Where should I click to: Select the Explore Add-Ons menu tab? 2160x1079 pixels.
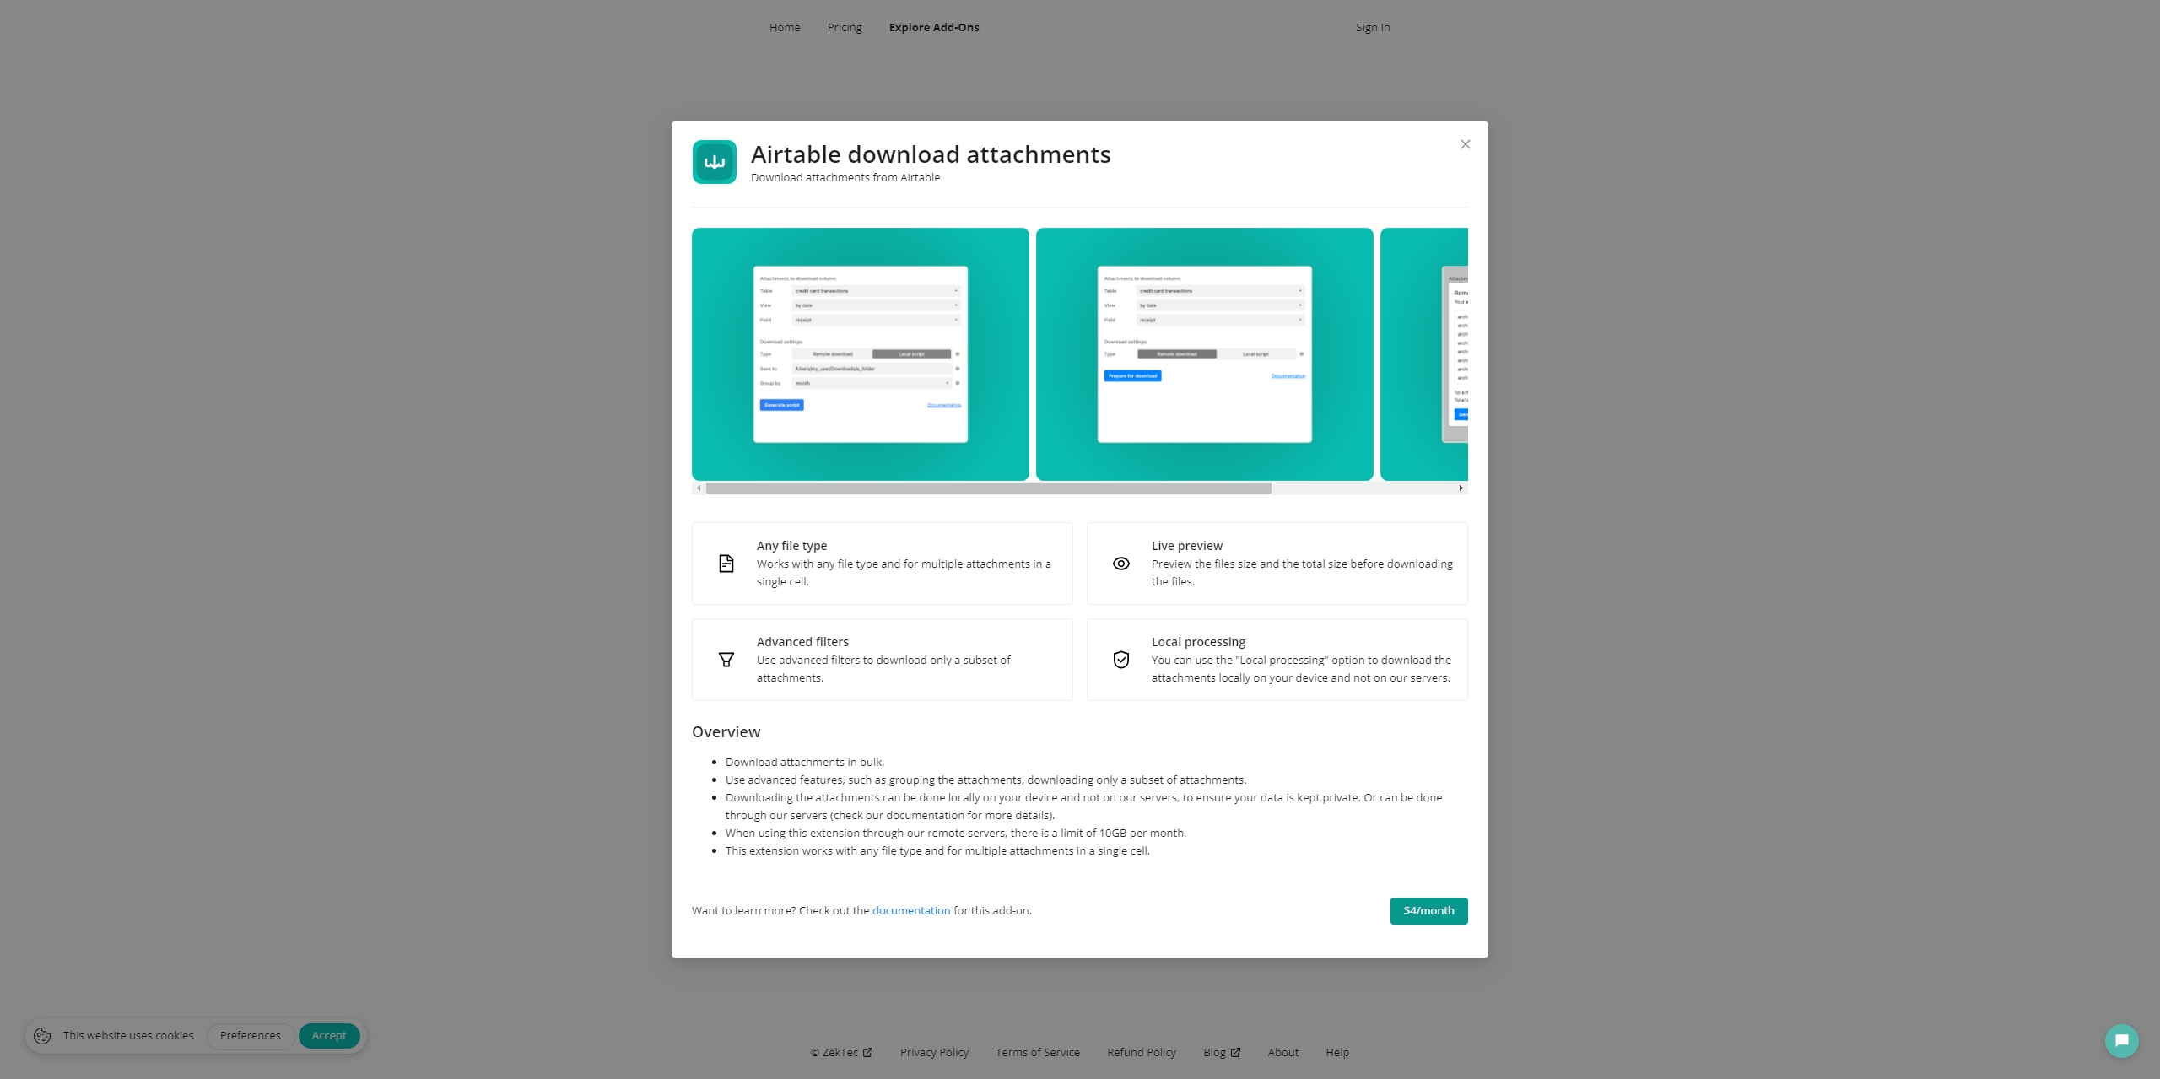click(x=936, y=26)
